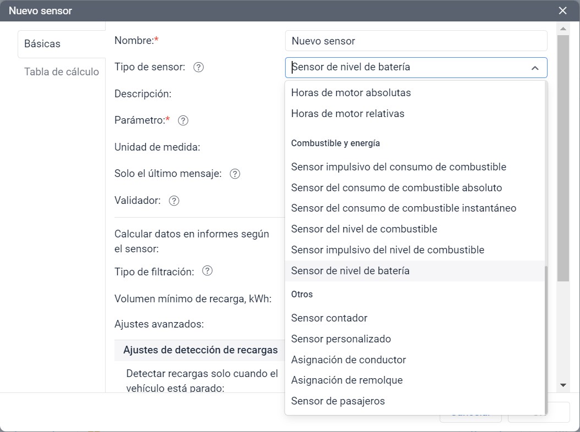Click help icon next to Tipo de sensor
This screenshot has height=432, width=580.
199,67
